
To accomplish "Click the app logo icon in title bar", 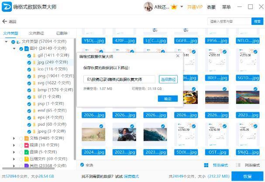I will [7, 7].
